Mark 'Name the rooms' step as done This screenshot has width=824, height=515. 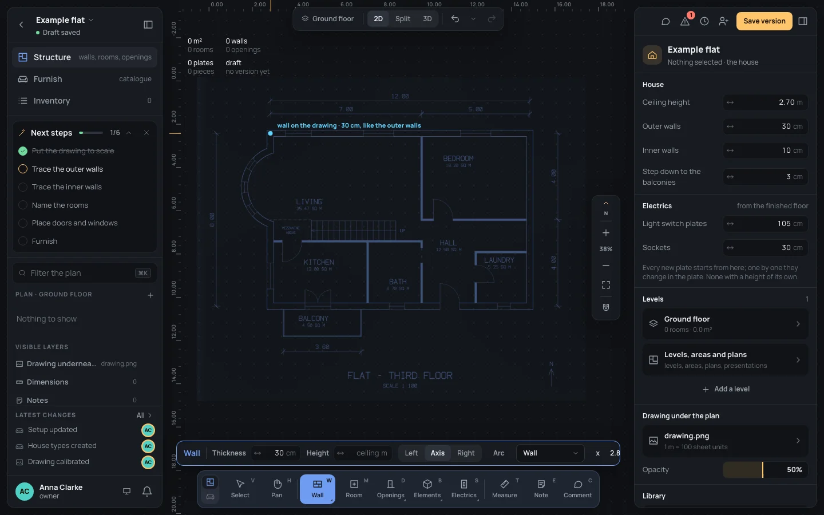tap(23, 205)
